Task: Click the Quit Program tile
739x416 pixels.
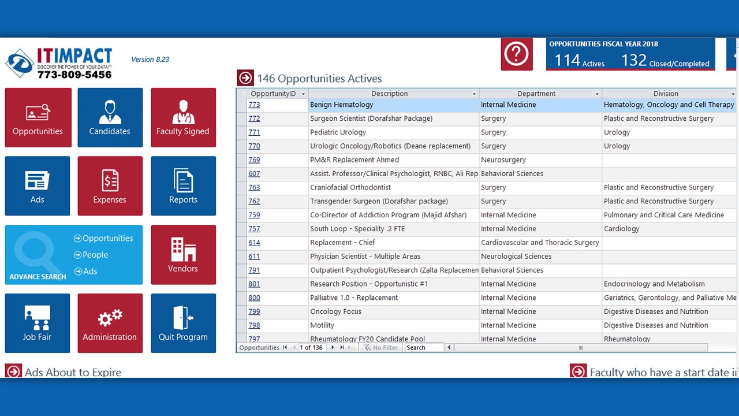Action: coord(183,323)
